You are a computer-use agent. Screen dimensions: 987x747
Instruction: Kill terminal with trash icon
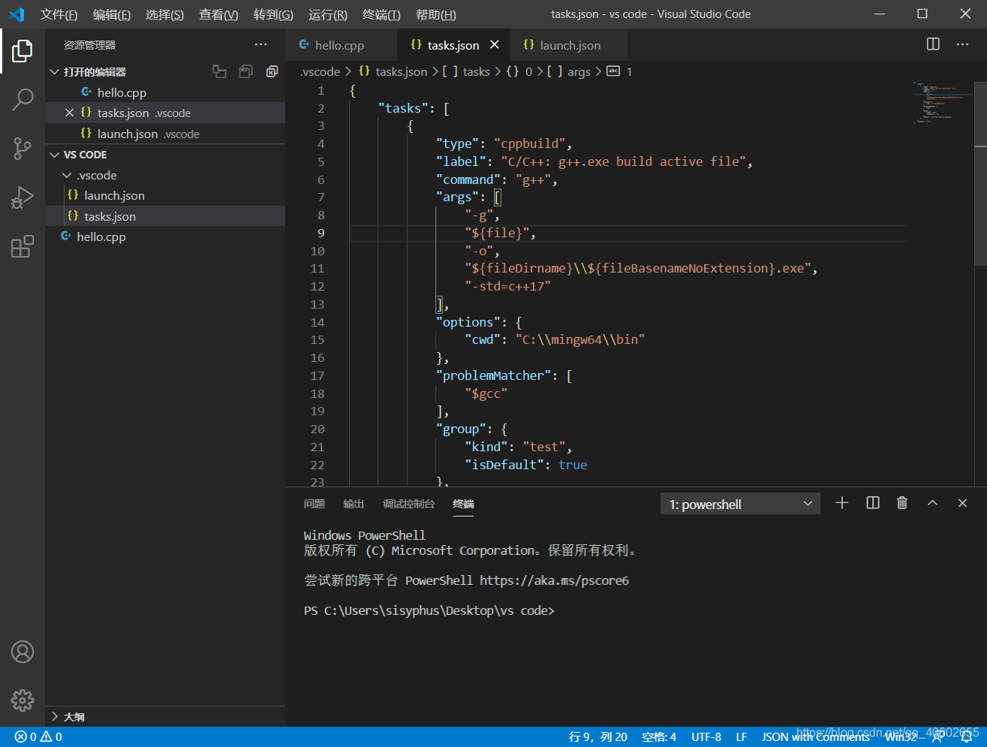[902, 503]
